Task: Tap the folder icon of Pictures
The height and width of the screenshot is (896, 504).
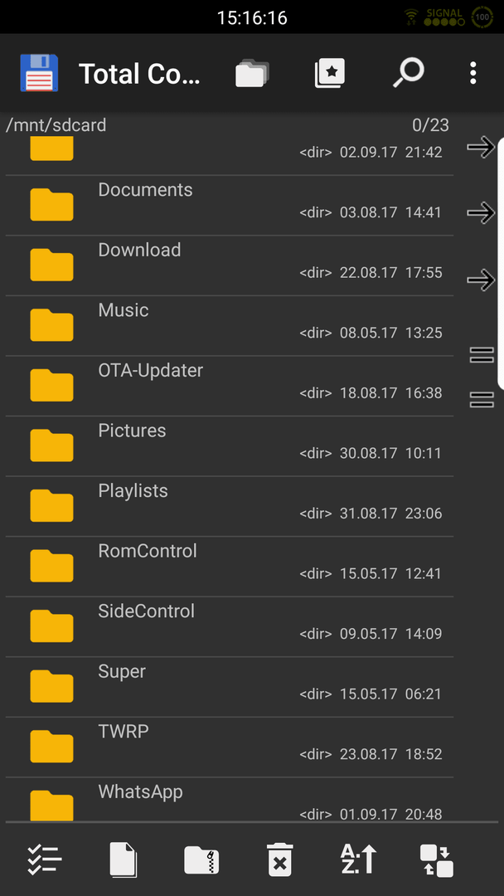Action: 51,446
